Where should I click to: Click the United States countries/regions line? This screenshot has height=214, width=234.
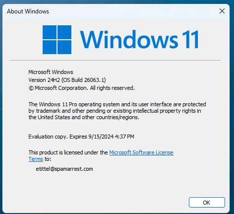click(84, 117)
